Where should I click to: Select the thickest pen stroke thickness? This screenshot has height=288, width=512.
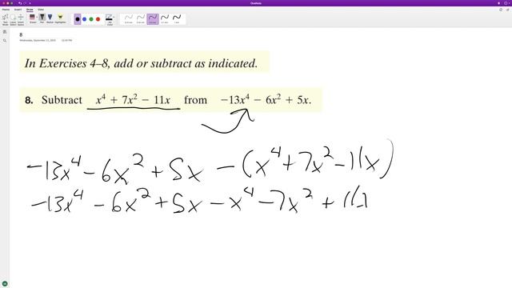click(x=177, y=19)
